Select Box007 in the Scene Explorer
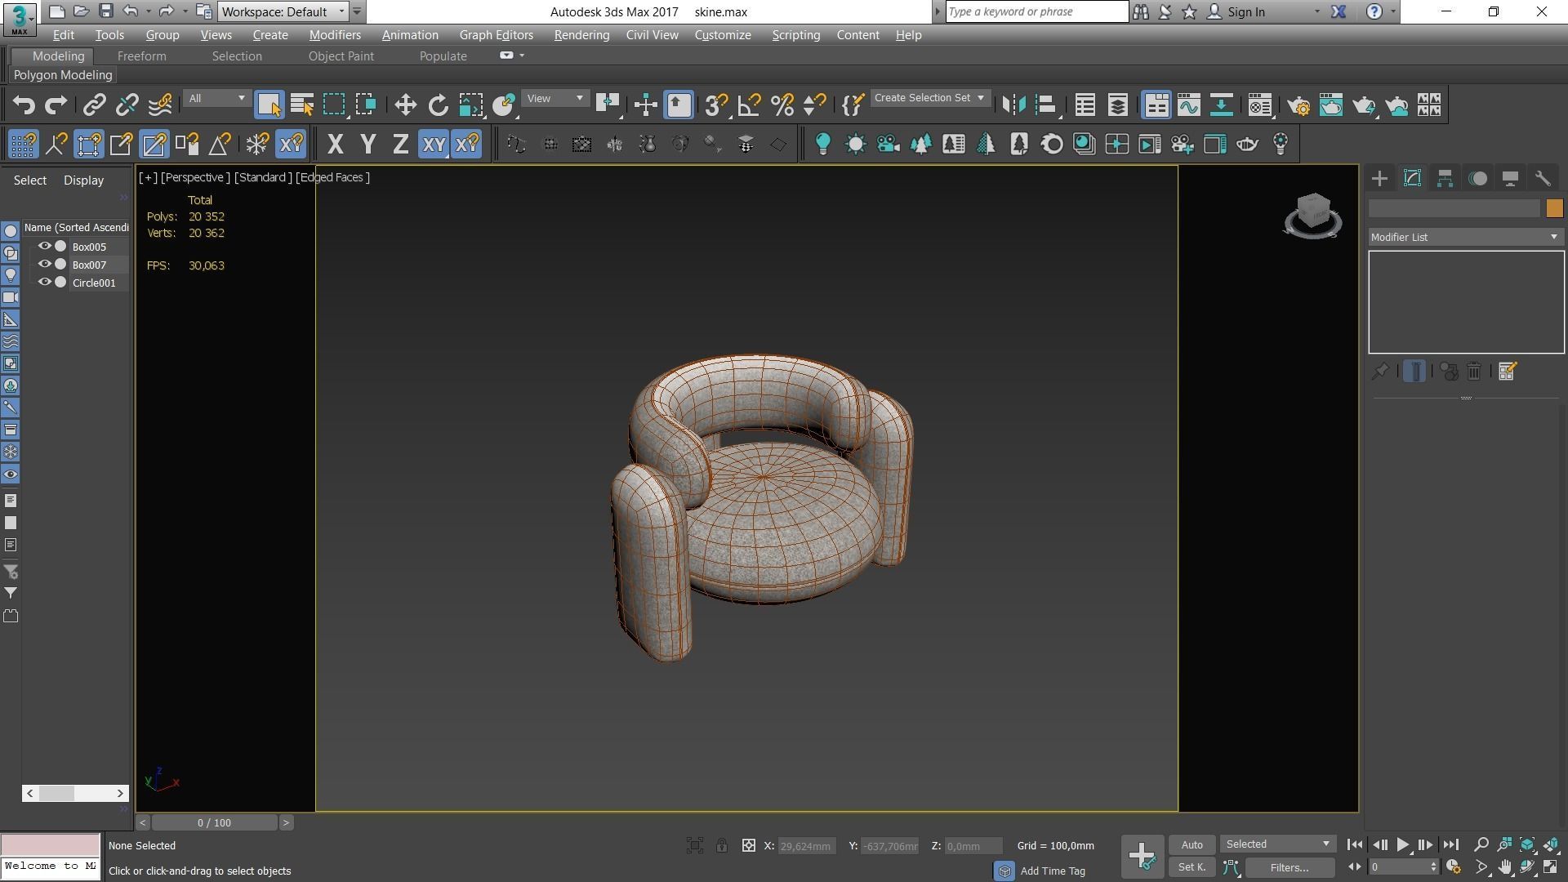 click(89, 265)
